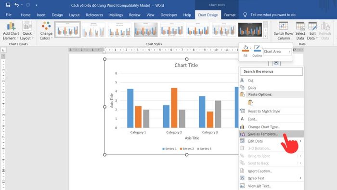This screenshot has width=337, height=190.
Task: Open Change Colors palette
Action: (46, 31)
